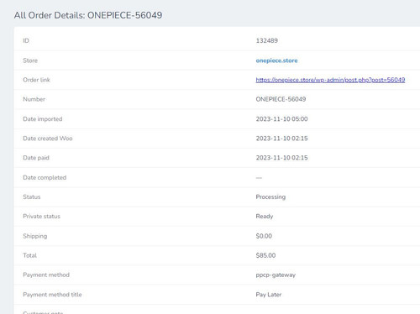Select the Private status value Ready
The width and height of the screenshot is (420, 314).
(x=265, y=217)
